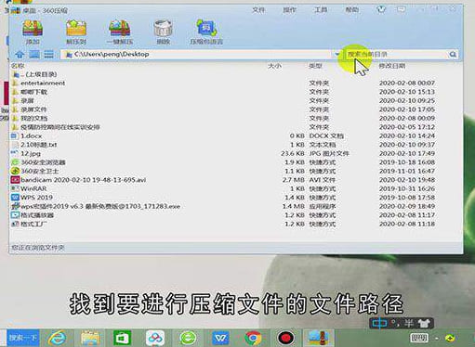Click the search magnifier icon
475x347 pixels.
click(x=453, y=55)
